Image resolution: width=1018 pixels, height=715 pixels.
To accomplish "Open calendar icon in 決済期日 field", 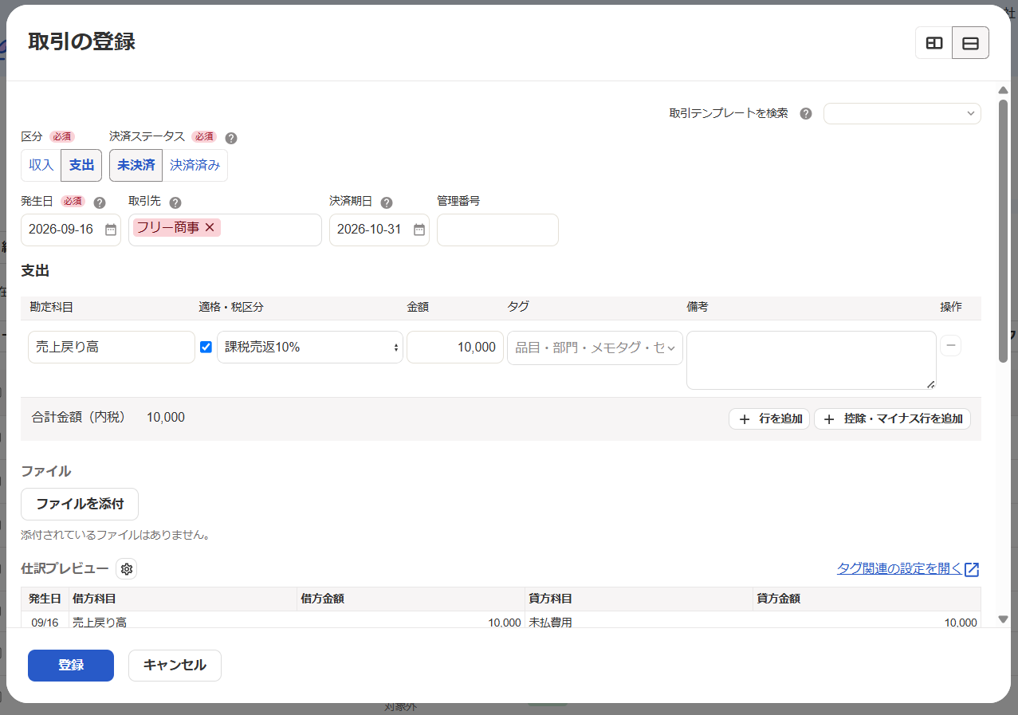I will 419,230.
